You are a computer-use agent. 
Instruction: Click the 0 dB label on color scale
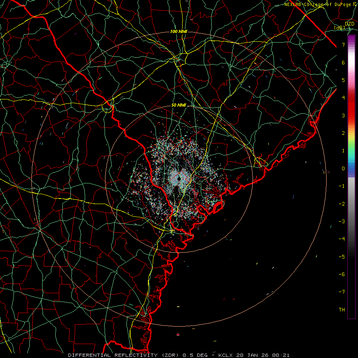pos(343,169)
